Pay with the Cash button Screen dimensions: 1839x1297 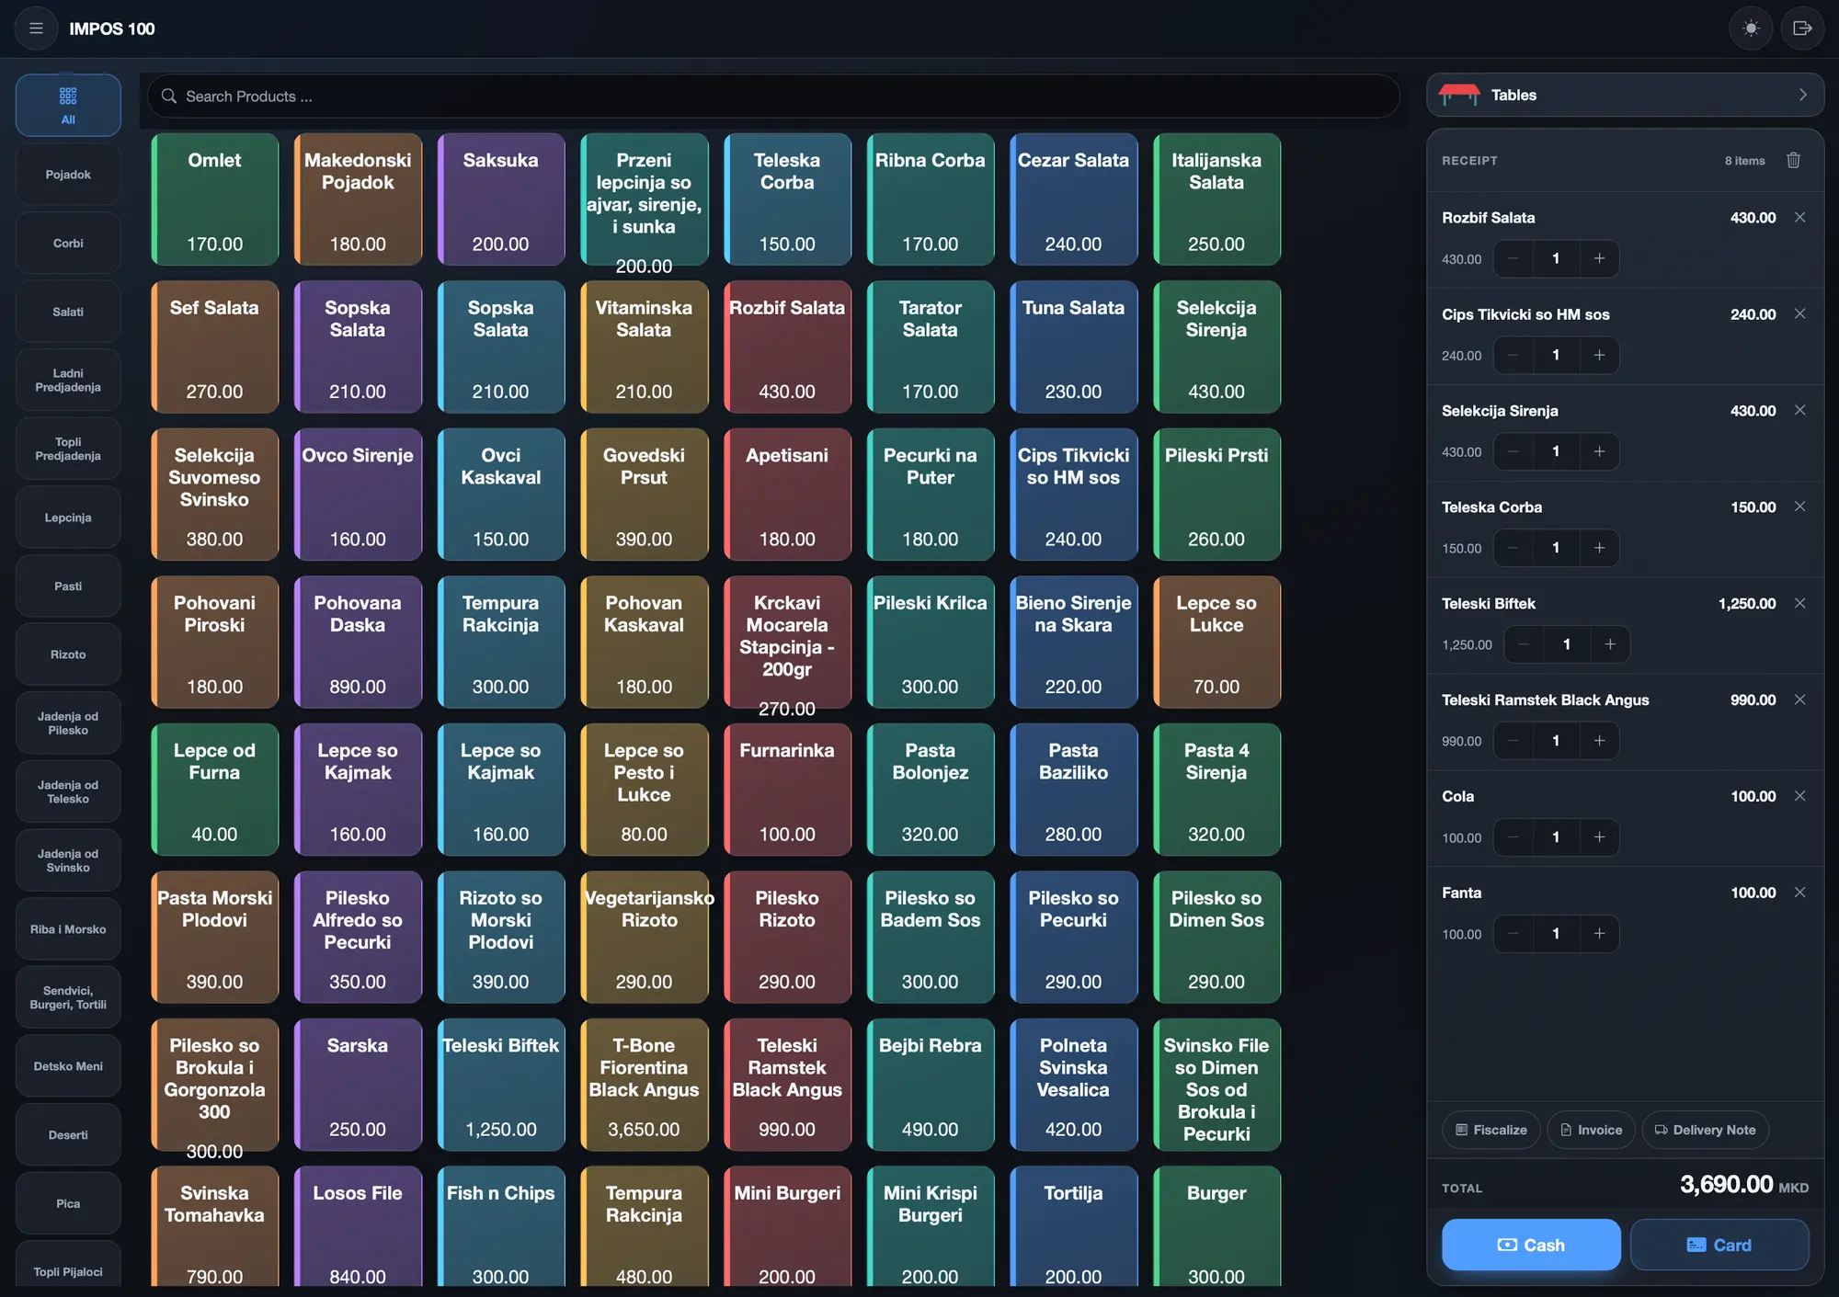pos(1531,1245)
